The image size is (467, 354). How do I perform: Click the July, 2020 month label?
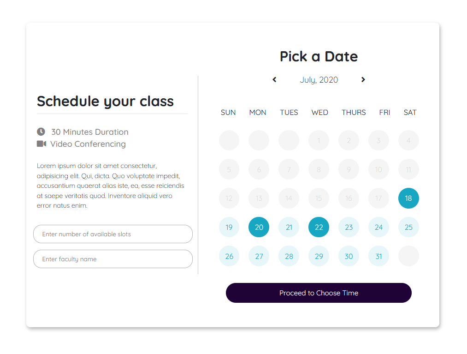tap(319, 80)
